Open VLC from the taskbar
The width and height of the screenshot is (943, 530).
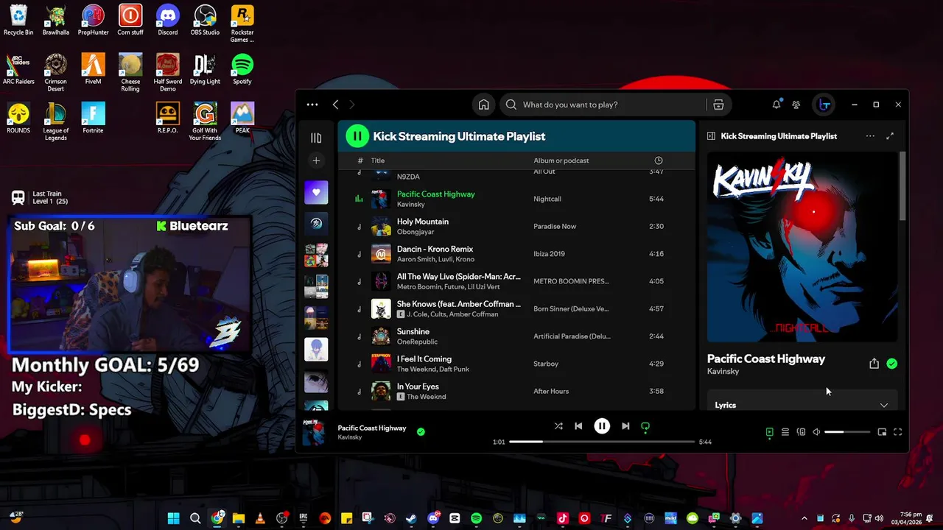[260, 518]
